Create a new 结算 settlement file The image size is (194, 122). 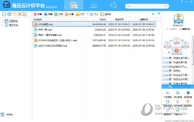(69, 14)
